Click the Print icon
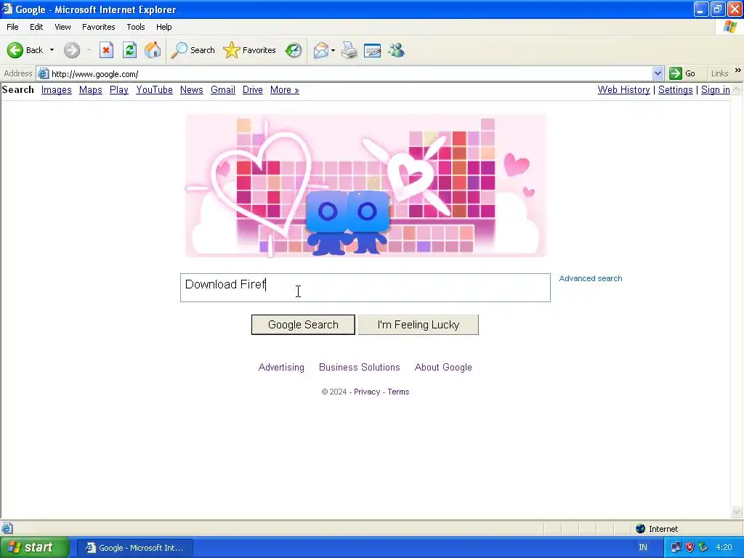Screen dimensions: 744x558 click(x=349, y=50)
